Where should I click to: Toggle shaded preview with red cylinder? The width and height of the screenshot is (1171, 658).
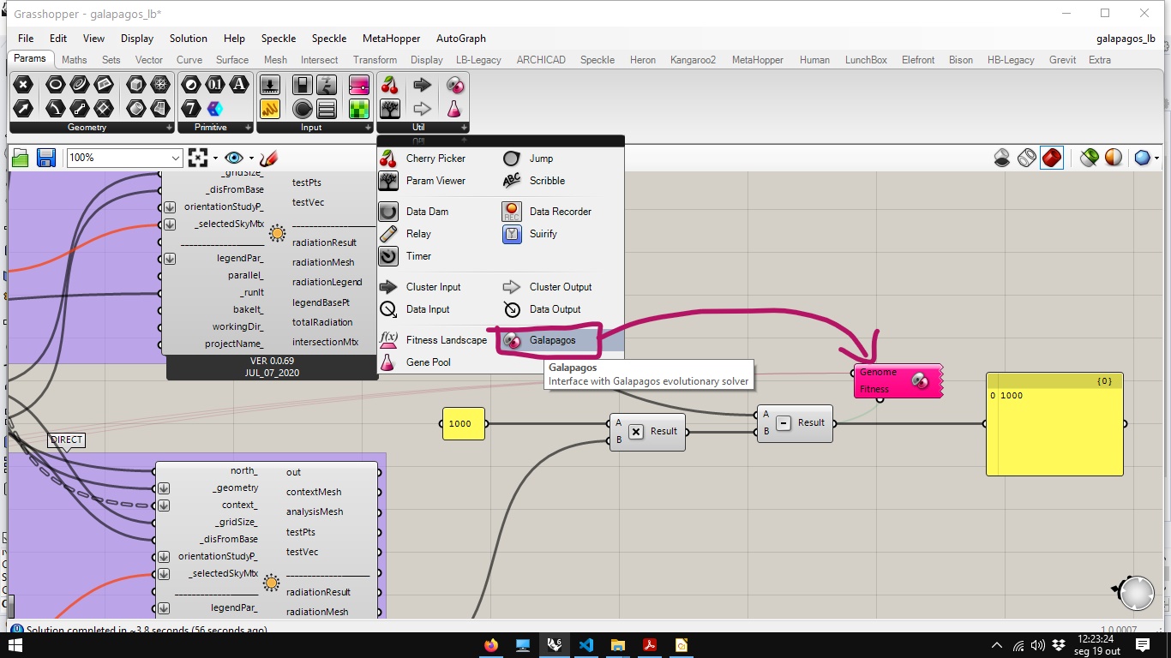(x=1052, y=158)
